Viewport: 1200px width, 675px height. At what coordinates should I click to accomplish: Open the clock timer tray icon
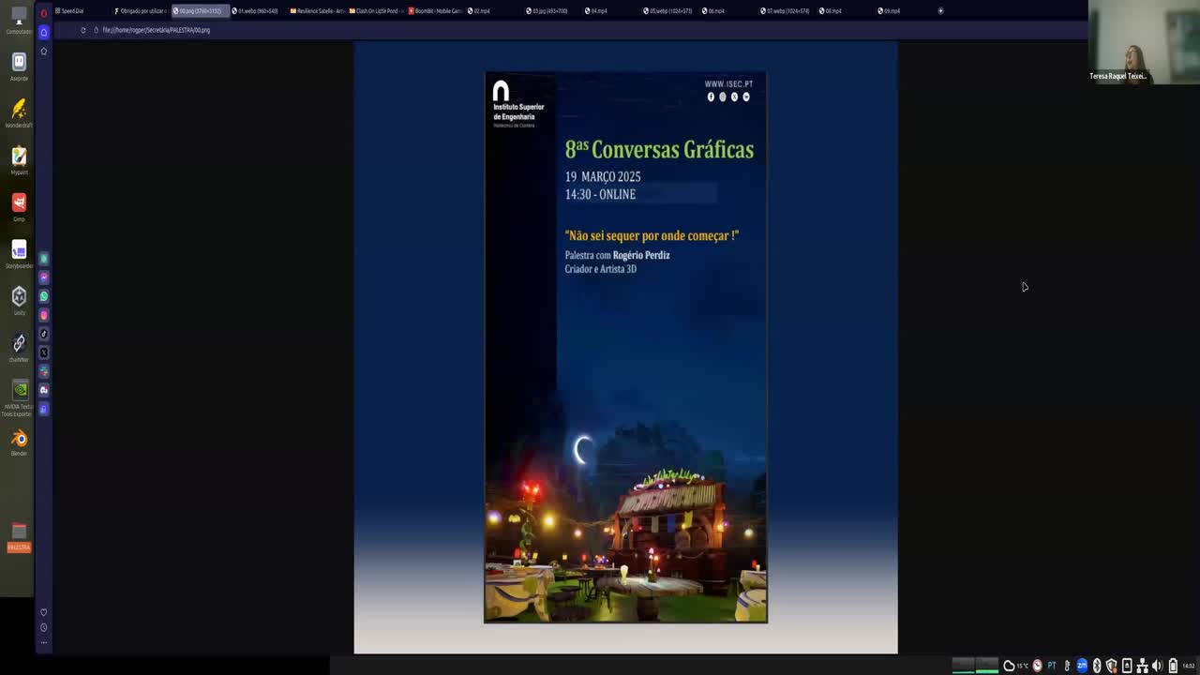pyautogui.click(x=1037, y=666)
